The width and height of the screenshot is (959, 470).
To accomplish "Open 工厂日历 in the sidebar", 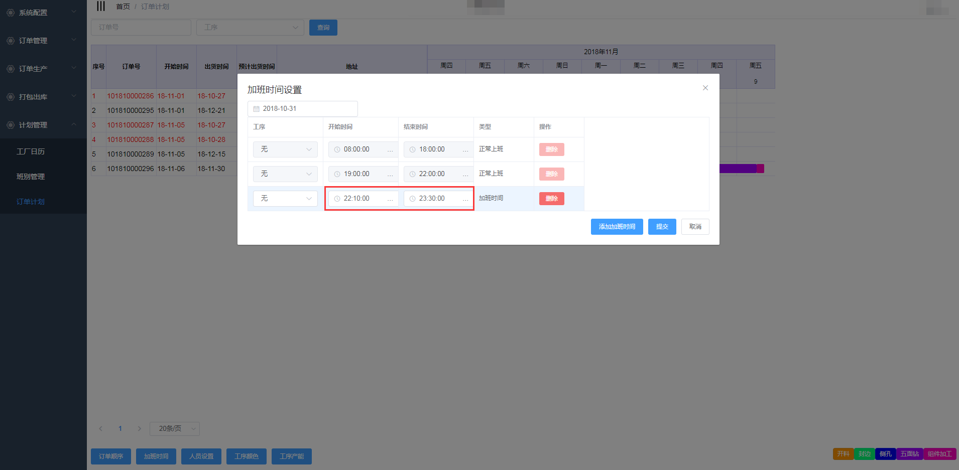I will coord(31,151).
